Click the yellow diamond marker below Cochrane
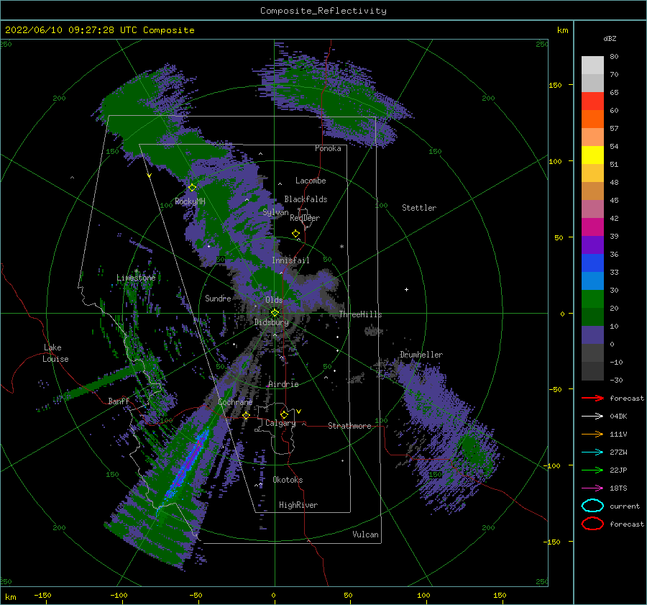This screenshot has height=605, width=647. 246,415
